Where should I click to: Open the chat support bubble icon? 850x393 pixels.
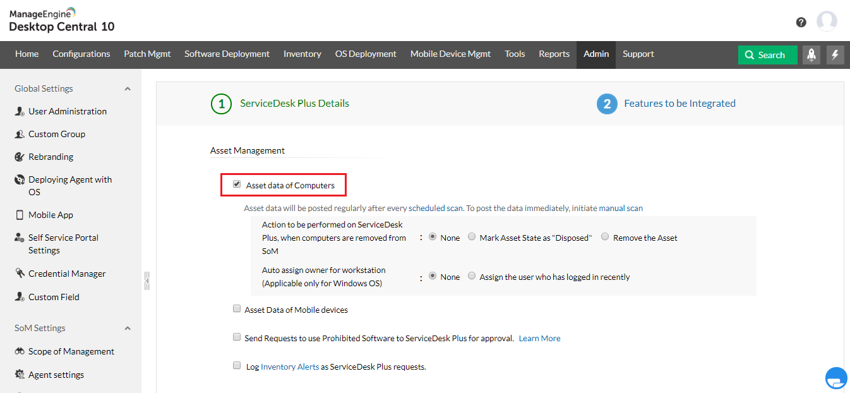[836, 378]
